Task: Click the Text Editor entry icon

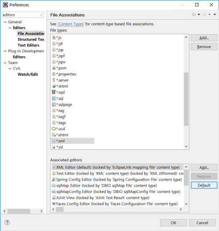Action: [x=54, y=174]
